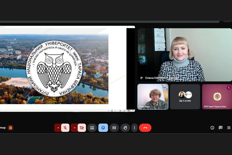Expand video settings arrow beside camera

(74, 128)
